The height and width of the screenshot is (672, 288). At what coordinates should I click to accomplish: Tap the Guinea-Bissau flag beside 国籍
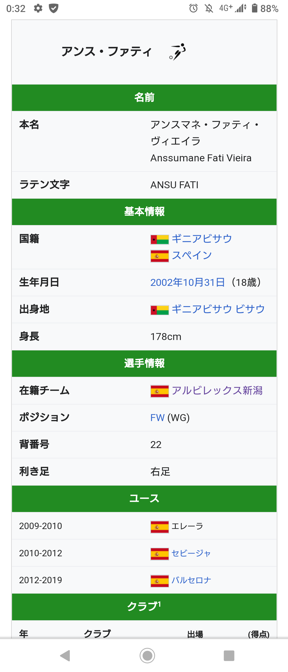click(x=159, y=239)
